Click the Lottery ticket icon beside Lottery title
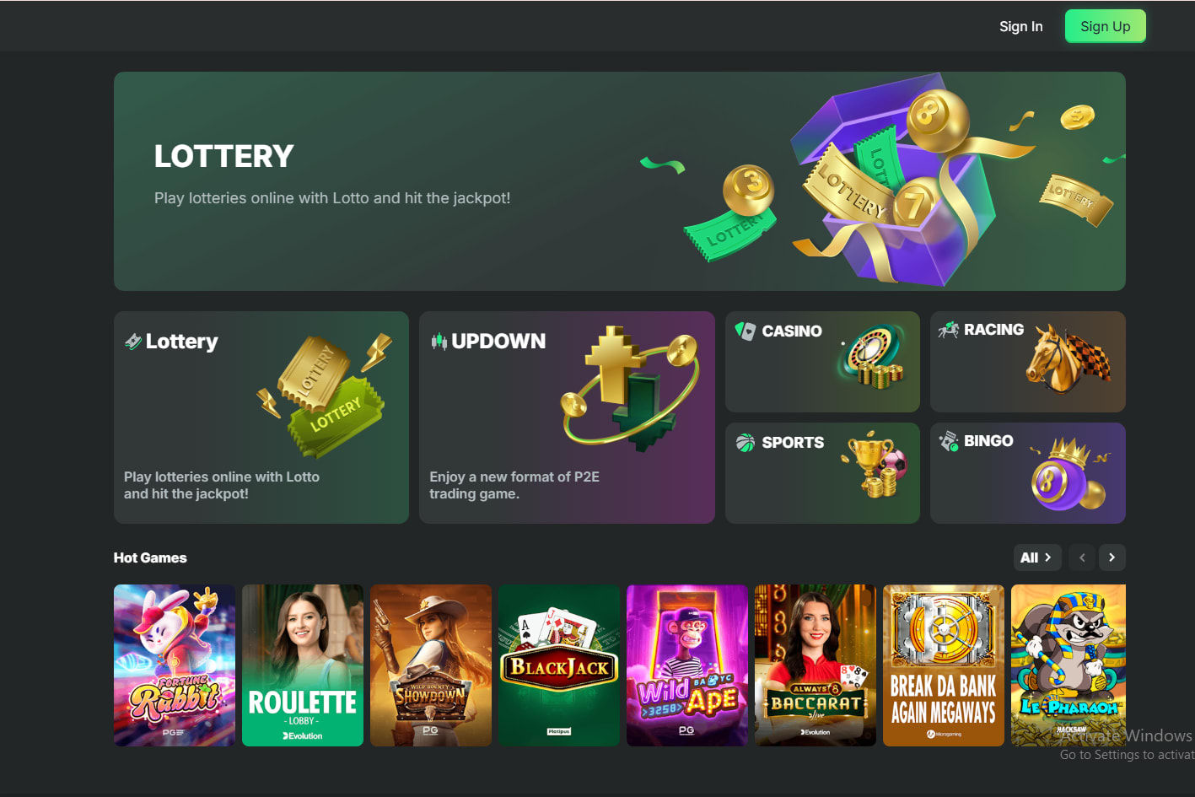 133,342
